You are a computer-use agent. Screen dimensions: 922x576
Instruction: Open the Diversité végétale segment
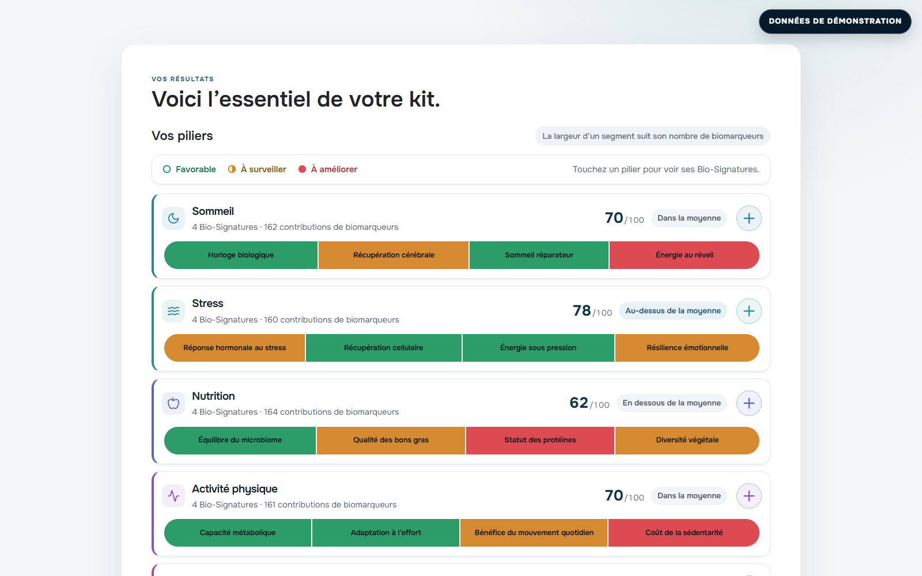click(687, 440)
